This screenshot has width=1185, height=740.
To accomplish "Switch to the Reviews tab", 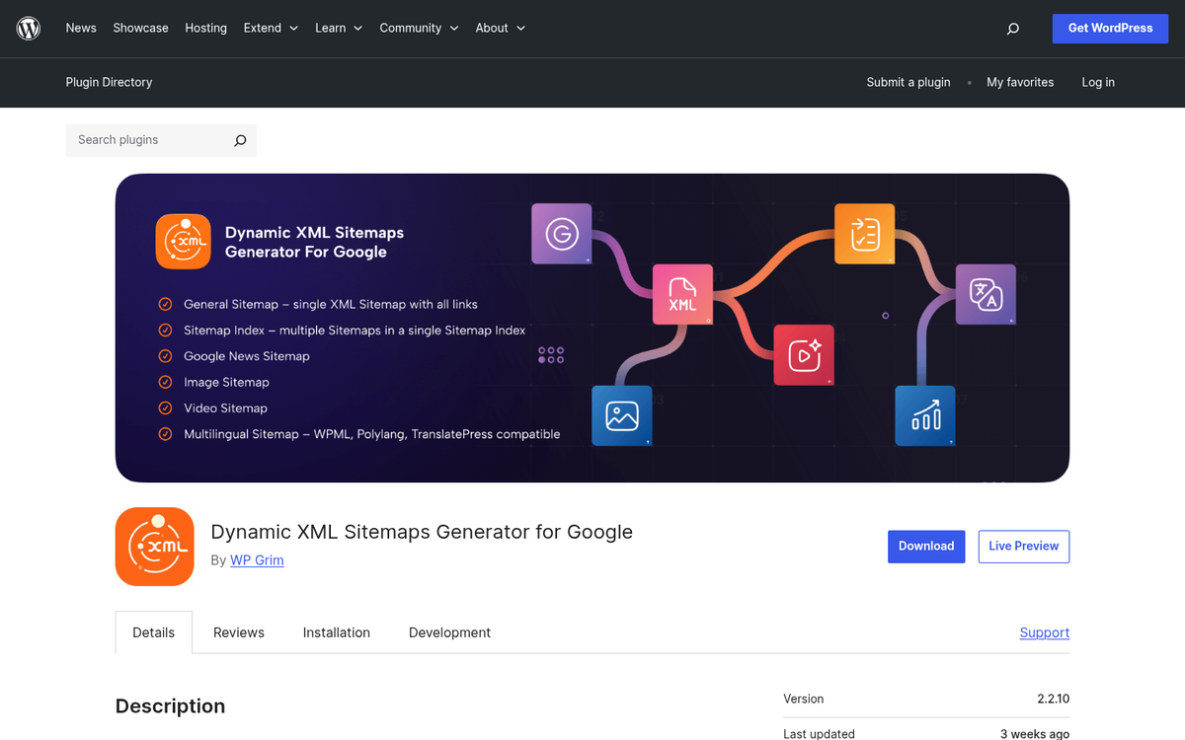I will pos(238,632).
